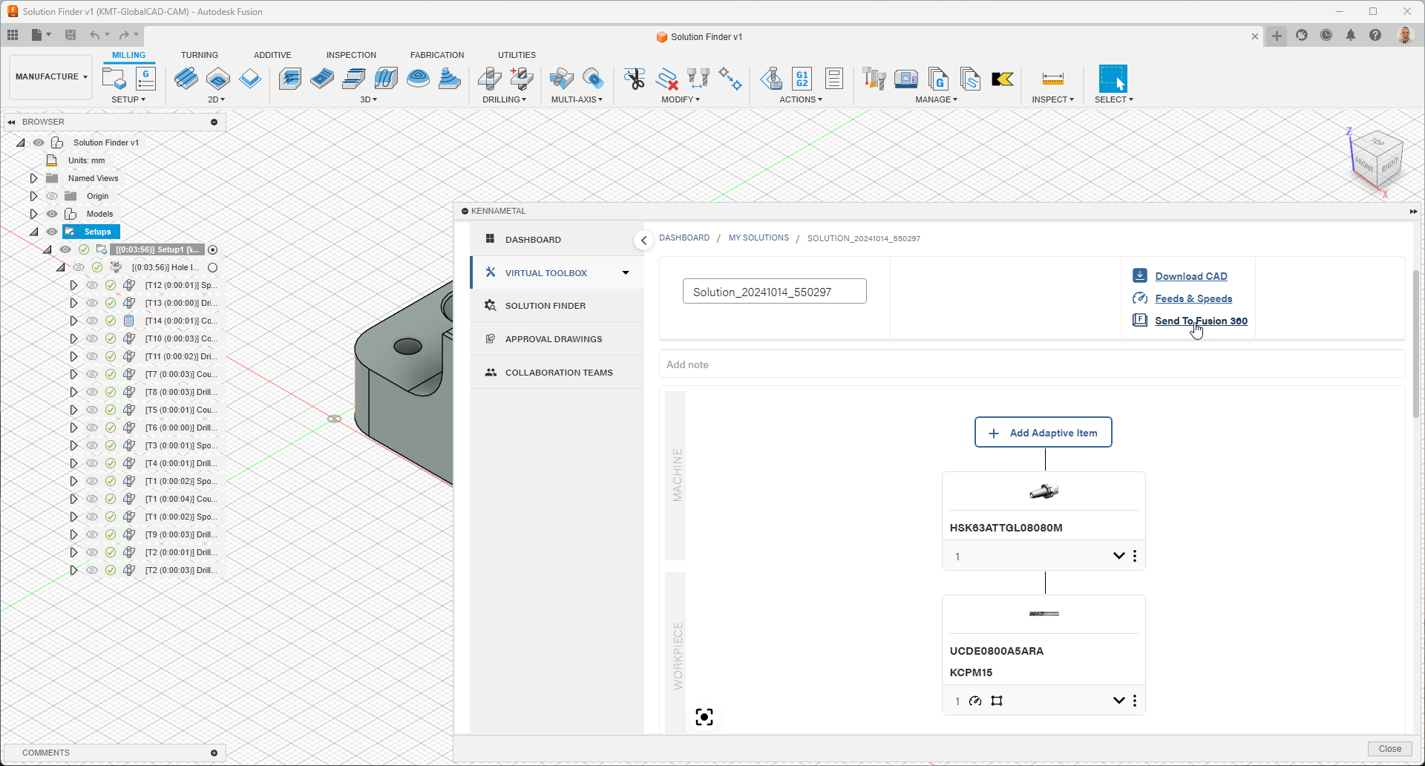Open Solution Finder in the Kennametal sidebar
The width and height of the screenshot is (1425, 766).
(x=545, y=306)
